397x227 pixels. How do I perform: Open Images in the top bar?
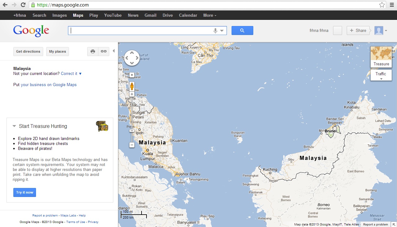click(60, 15)
